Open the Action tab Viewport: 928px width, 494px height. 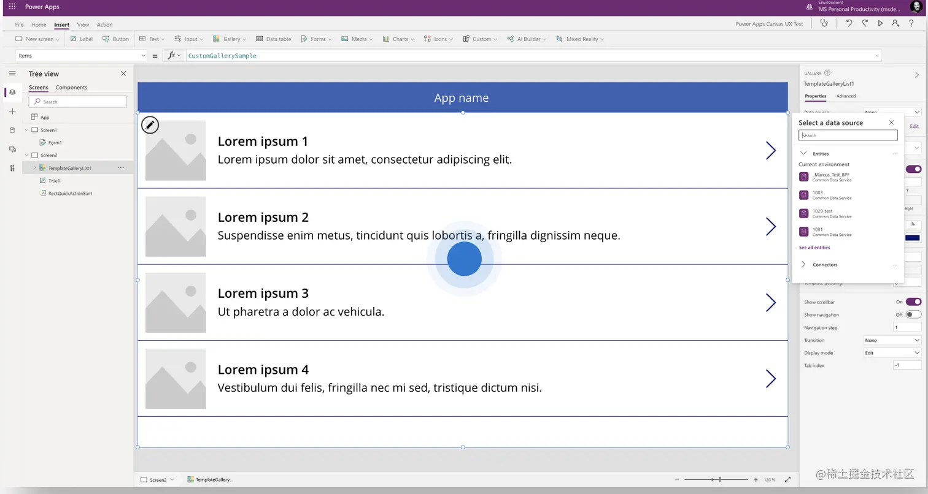(x=104, y=25)
